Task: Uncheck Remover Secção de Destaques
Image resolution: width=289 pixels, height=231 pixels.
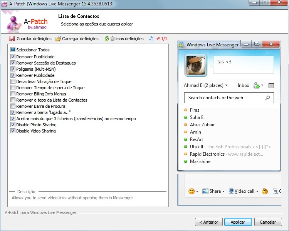Action: tap(13, 63)
